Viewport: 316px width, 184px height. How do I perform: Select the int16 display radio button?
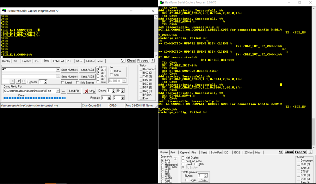tap(163, 176)
